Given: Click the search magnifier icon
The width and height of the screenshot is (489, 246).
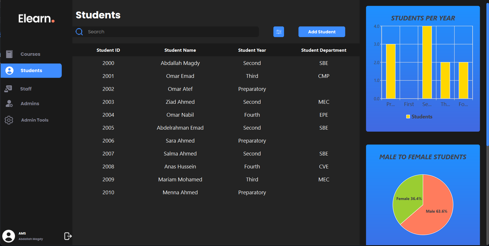Looking at the screenshot, I should point(79,32).
